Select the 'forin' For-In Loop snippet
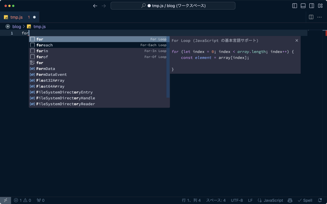Viewport: 327px width, 204px height. point(98,51)
